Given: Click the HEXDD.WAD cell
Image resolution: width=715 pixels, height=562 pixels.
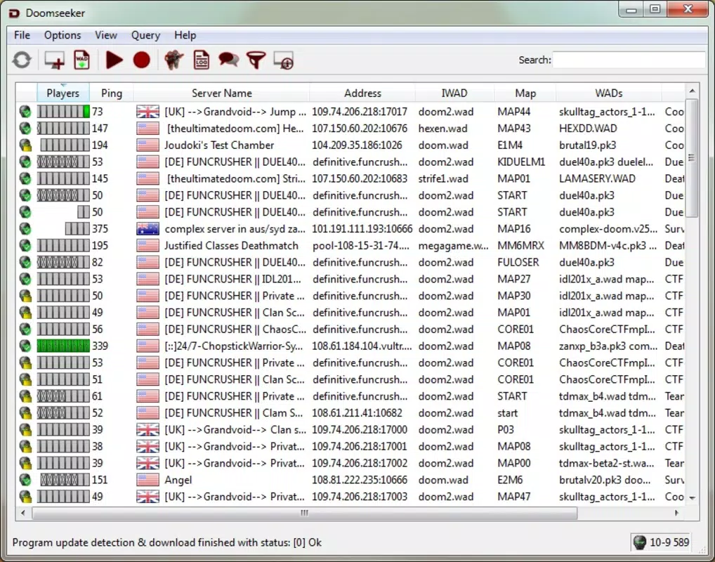Looking at the screenshot, I should pyautogui.click(x=588, y=128).
